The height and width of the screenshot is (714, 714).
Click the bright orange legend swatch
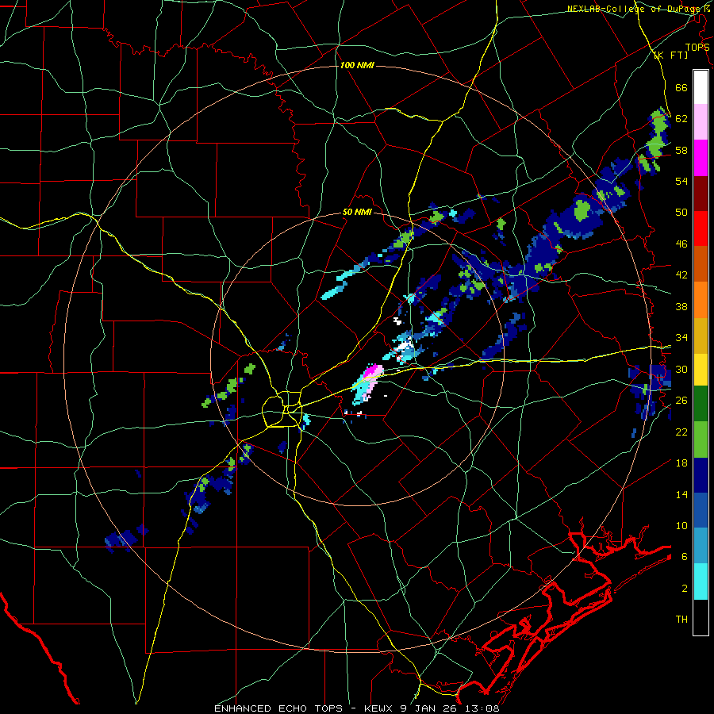point(701,300)
